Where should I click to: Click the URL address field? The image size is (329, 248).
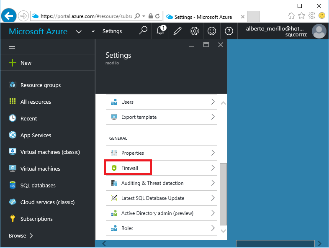[86, 16]
